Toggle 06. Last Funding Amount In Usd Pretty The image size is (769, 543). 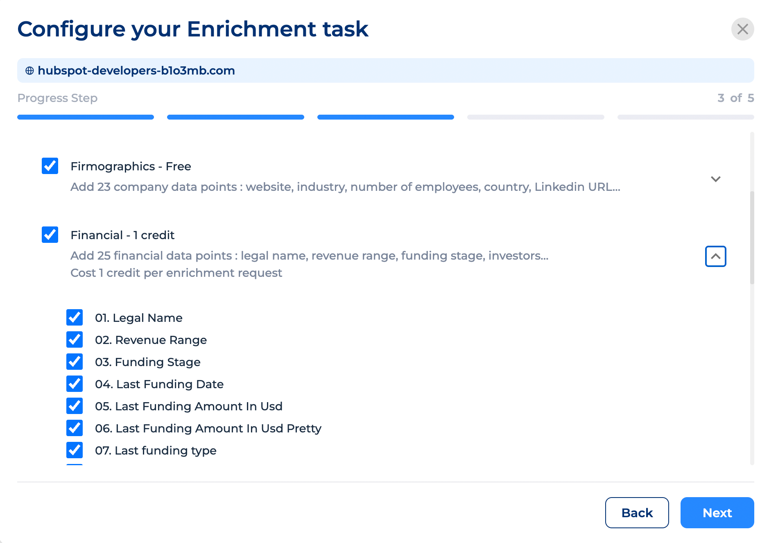pos(74,428)
